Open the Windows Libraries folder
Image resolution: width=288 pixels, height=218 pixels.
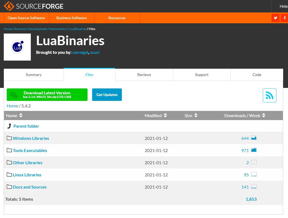31,138
